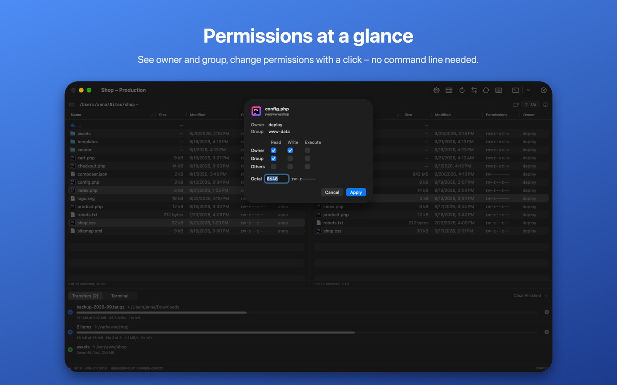Click Clear Finished
The height and width of the screenshot is (385, 617).
tap(527, 296)
